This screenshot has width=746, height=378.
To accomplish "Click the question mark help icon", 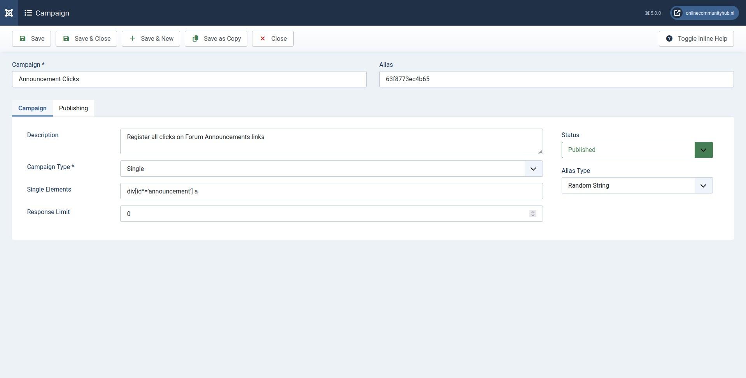I will coord(669,38).
